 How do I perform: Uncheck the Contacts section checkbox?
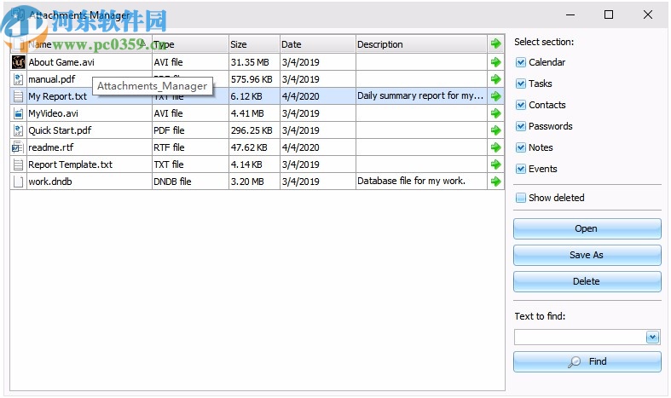pos(520,105)
